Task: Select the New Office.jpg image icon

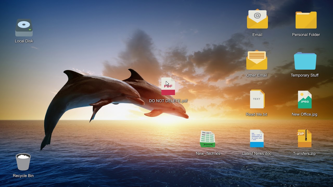Action: click(x=305, y=99)
